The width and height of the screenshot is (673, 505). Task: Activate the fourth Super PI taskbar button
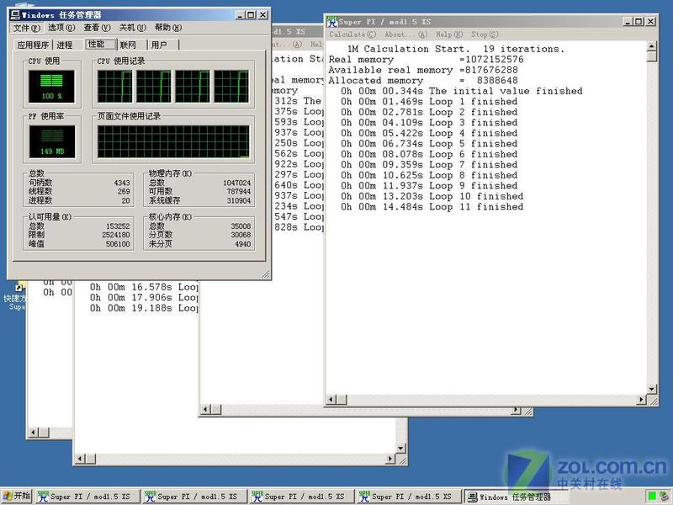click(409, 497)
